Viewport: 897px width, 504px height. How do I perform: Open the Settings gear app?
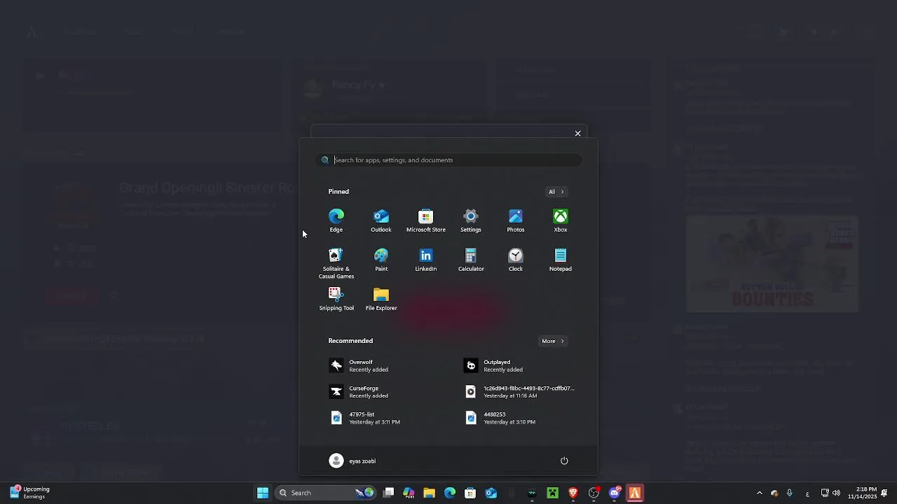point(471,220)
